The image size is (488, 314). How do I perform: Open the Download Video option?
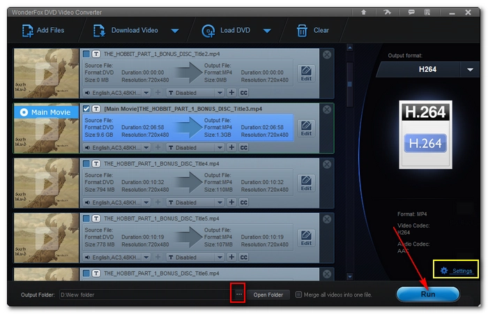coord(125,31)
